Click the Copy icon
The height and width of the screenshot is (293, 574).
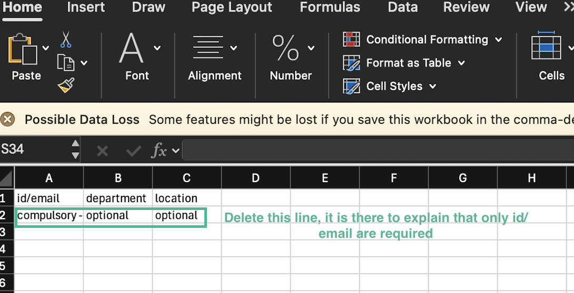[65, 62]
